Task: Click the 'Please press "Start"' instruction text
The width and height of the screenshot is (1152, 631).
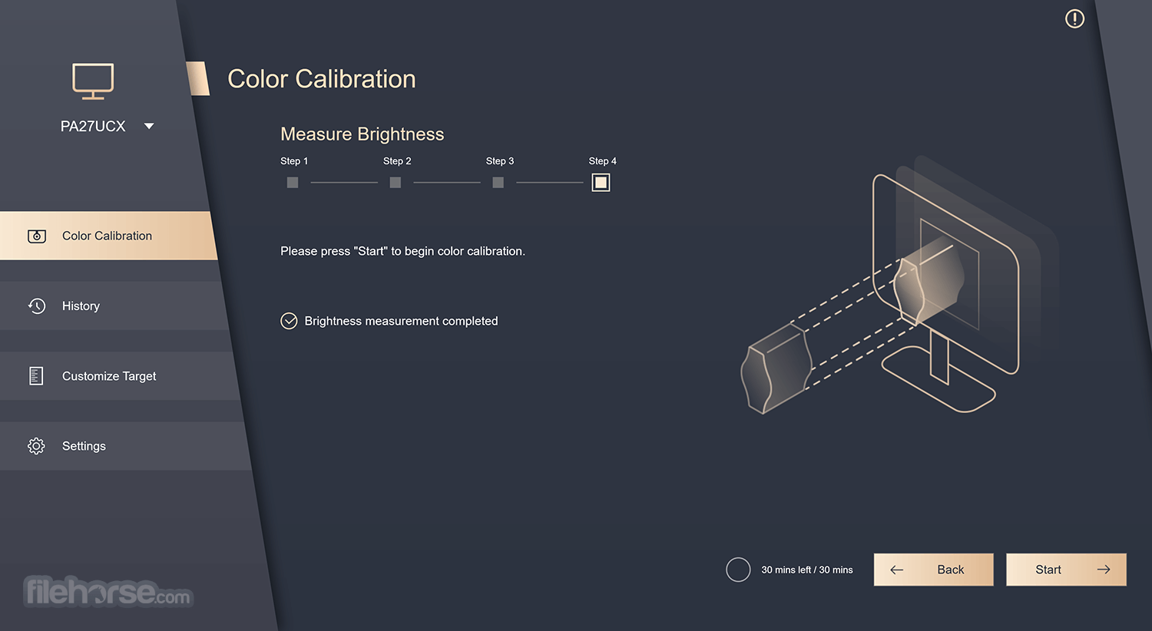Action: pyautogui.click(x=402, y=251)
